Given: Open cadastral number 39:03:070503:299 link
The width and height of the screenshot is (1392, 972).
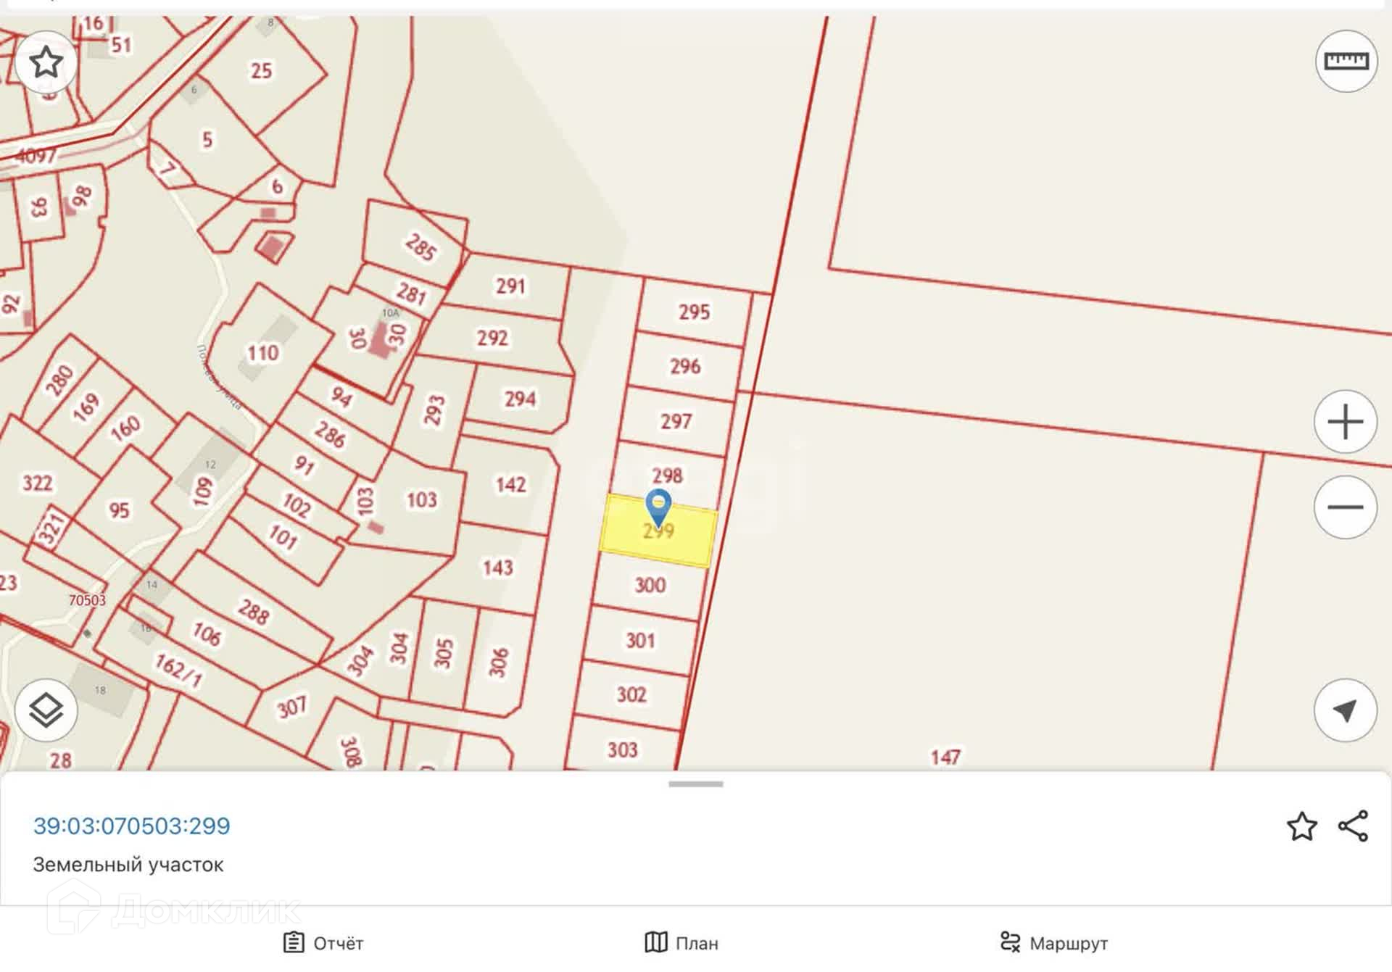Looking at the screenshot, I should [132, 826].
